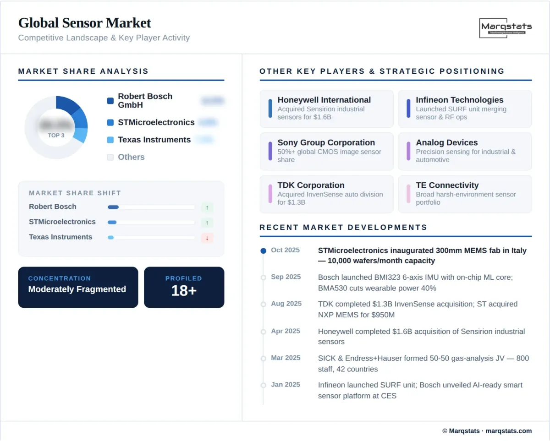Click the Robert Bosch up-arrow indicator
The image size is (550, 441).
207,208
